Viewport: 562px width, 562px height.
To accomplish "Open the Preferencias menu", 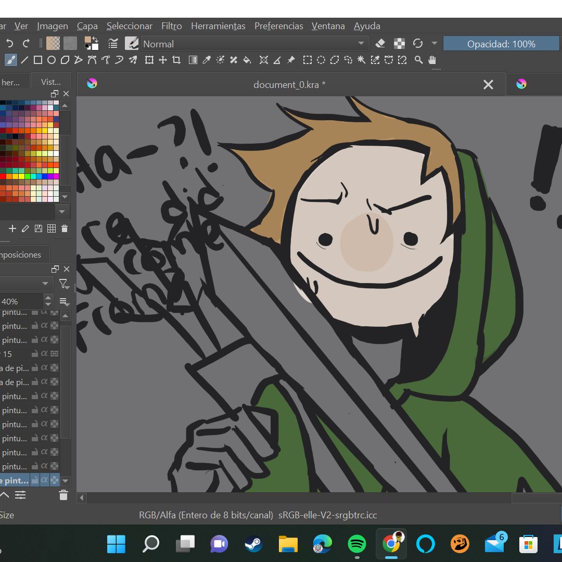I will [279, 26].
